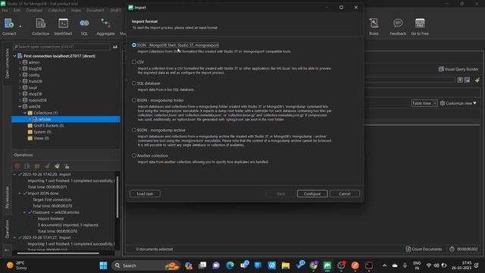Open File Explorer from taskbar

286,265
